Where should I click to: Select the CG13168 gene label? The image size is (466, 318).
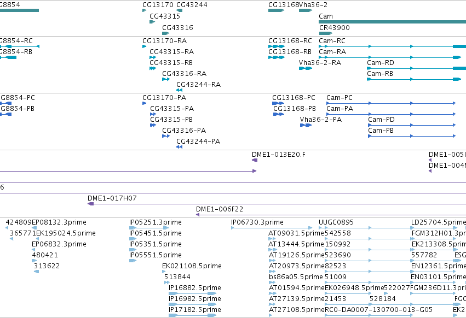coord(284,5)
